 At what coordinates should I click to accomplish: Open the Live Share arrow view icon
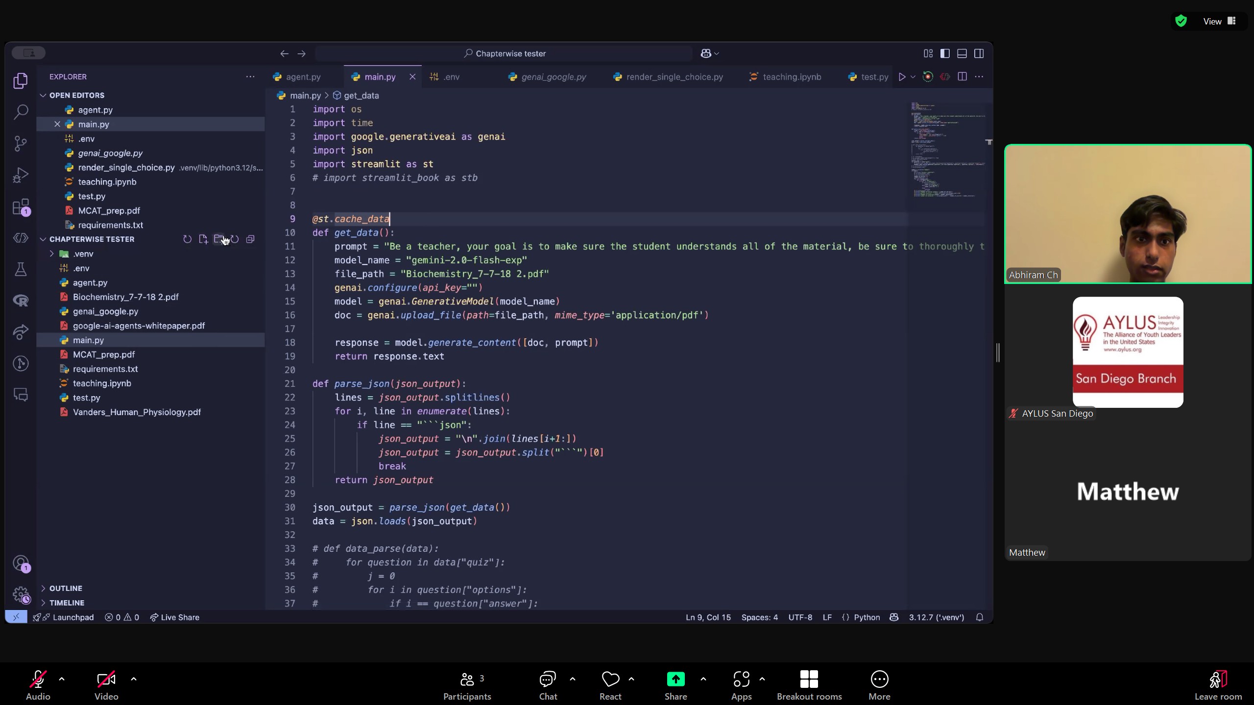(x=21, y=332)
